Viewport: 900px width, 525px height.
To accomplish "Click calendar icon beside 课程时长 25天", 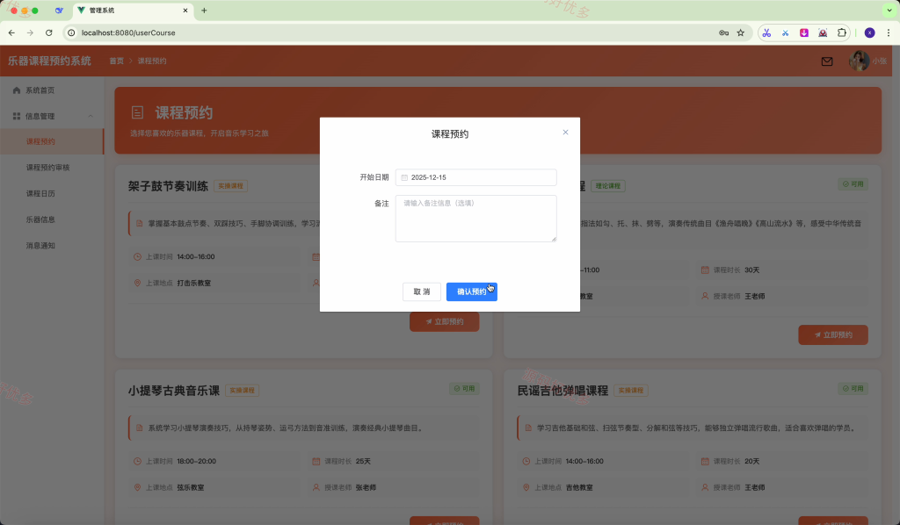I will (316, 462).
